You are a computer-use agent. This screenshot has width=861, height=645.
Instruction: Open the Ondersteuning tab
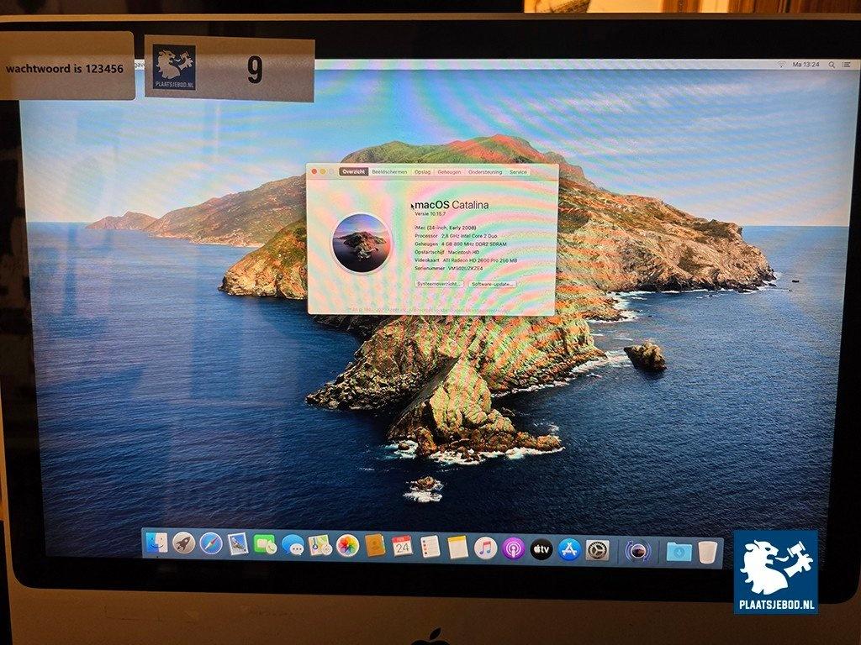485,172
